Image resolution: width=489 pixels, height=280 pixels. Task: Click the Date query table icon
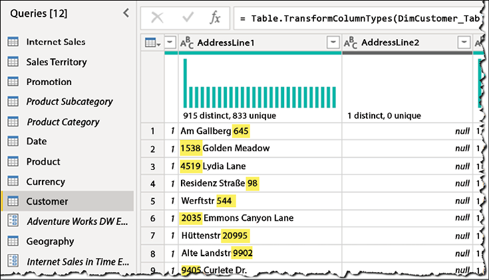(13, 141)
